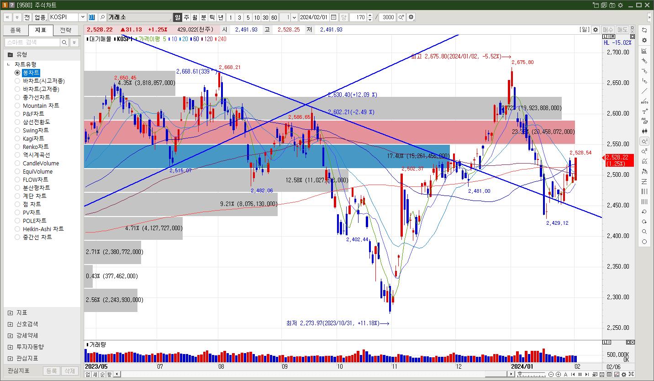Click the erase All drawings tool
The image size is (654, 381).
coord(644,121)
